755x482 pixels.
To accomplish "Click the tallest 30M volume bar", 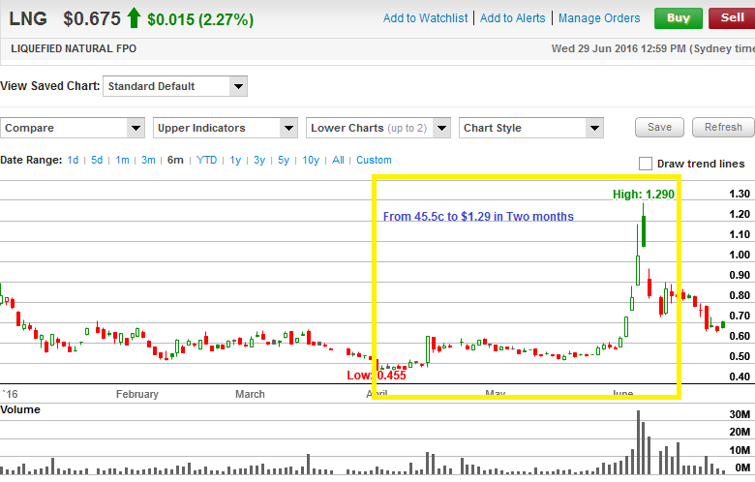I will 639,442.
